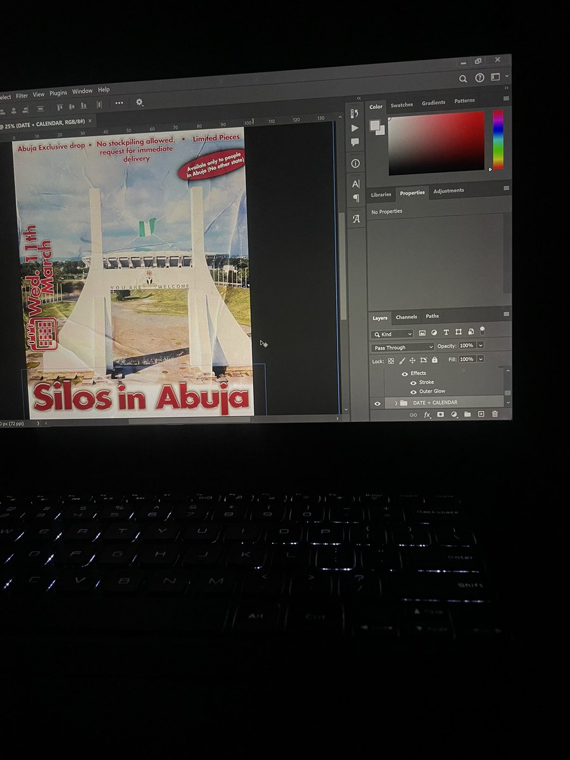Screen dimensions: 570x760
Task: Click the distribute horizontally icon
Action: 99,105
